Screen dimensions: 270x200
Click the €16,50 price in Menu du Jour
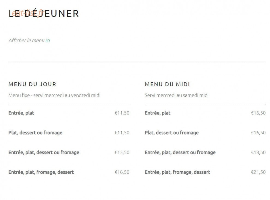coord(122,172)
